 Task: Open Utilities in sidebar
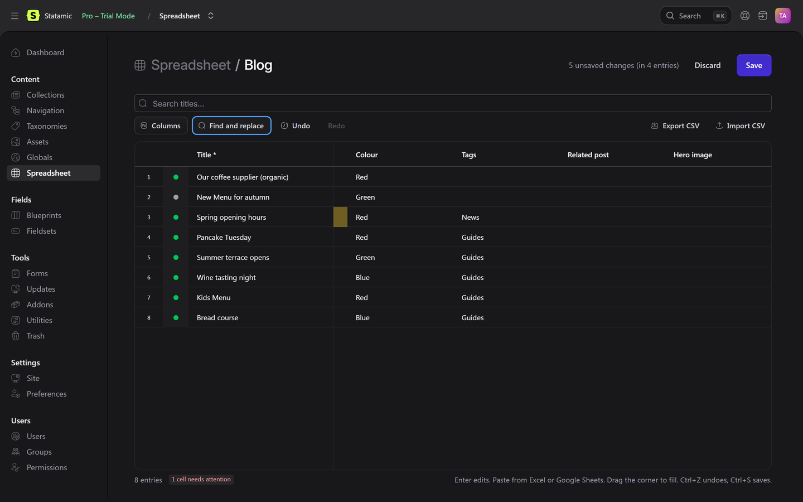54,320
